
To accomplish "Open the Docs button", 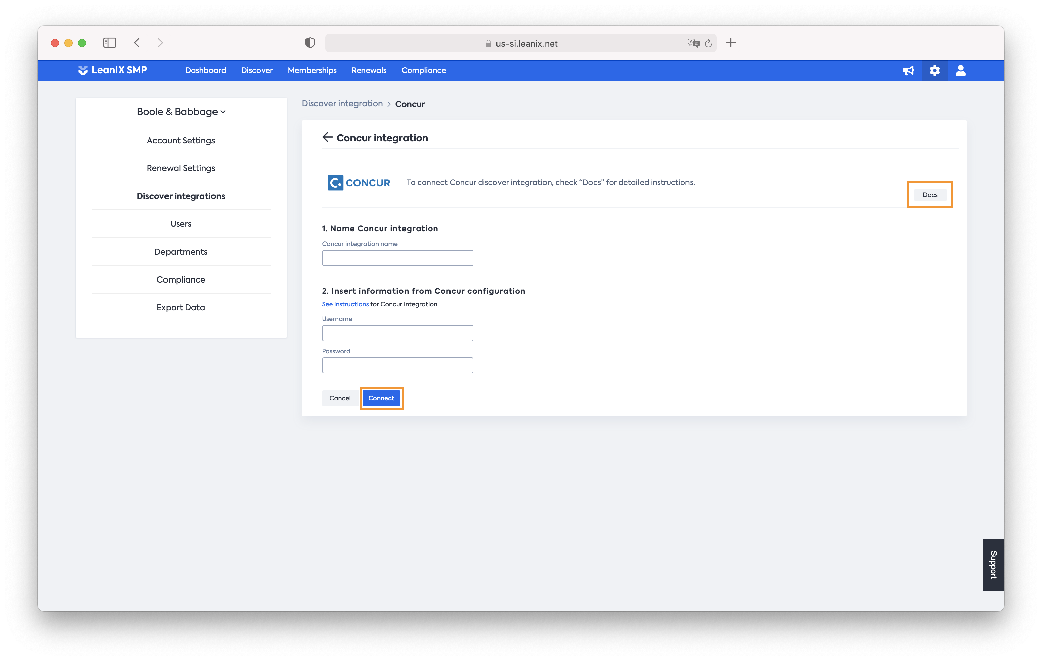I will point(930,195).
